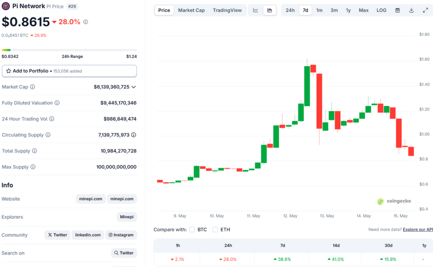Select the candlestick chart style icon
Screen dimensions: 433x267
click(270, 10)
